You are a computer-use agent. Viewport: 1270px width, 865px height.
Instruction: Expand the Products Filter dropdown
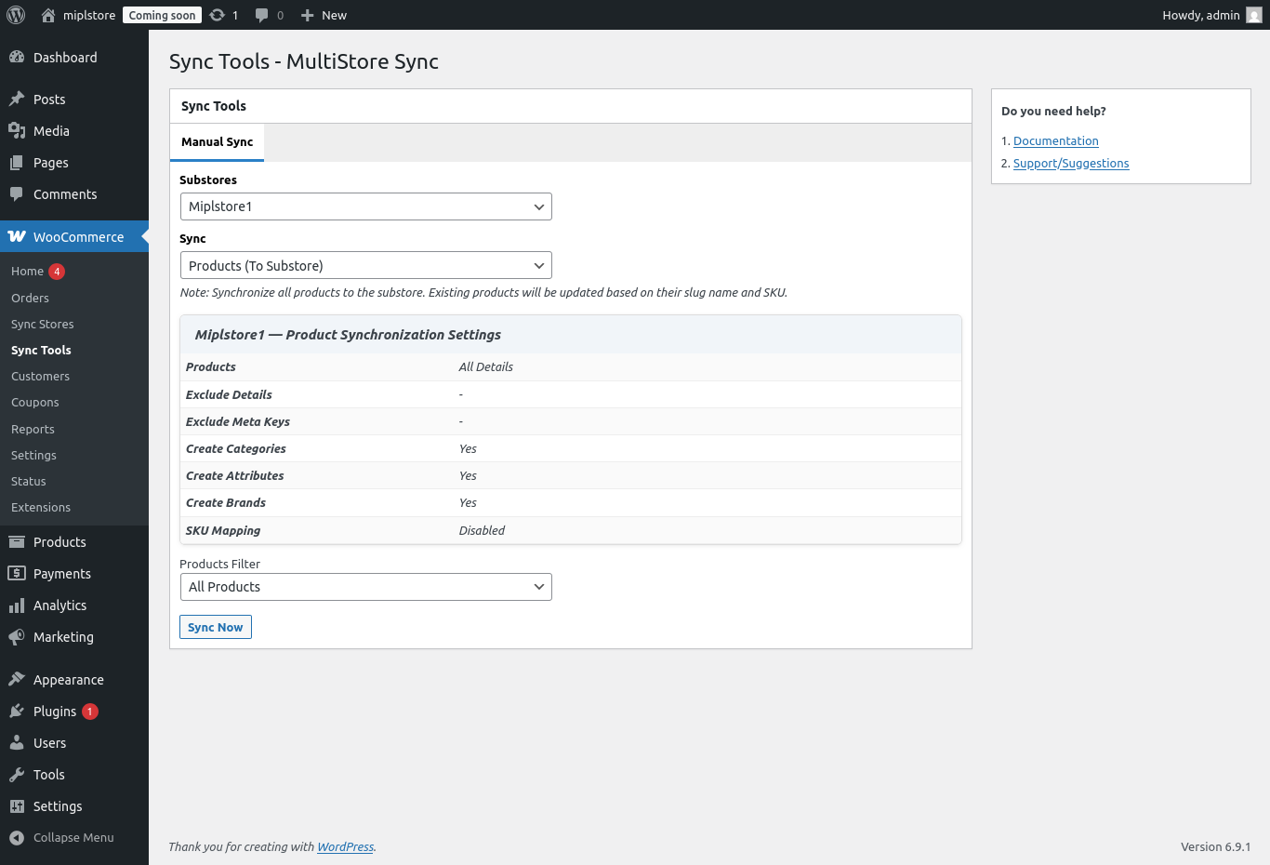[x=365, y=587]
